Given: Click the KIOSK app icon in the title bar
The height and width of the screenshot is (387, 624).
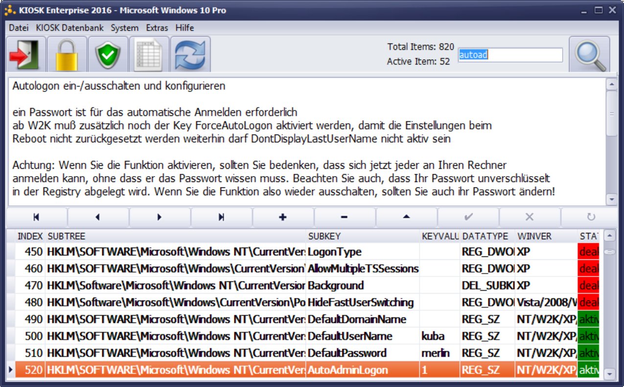Looking at the screenshot, I should point(10,10).
